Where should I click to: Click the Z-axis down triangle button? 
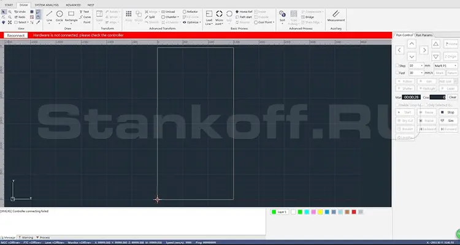pyautogui.click(x=435, y=56)
